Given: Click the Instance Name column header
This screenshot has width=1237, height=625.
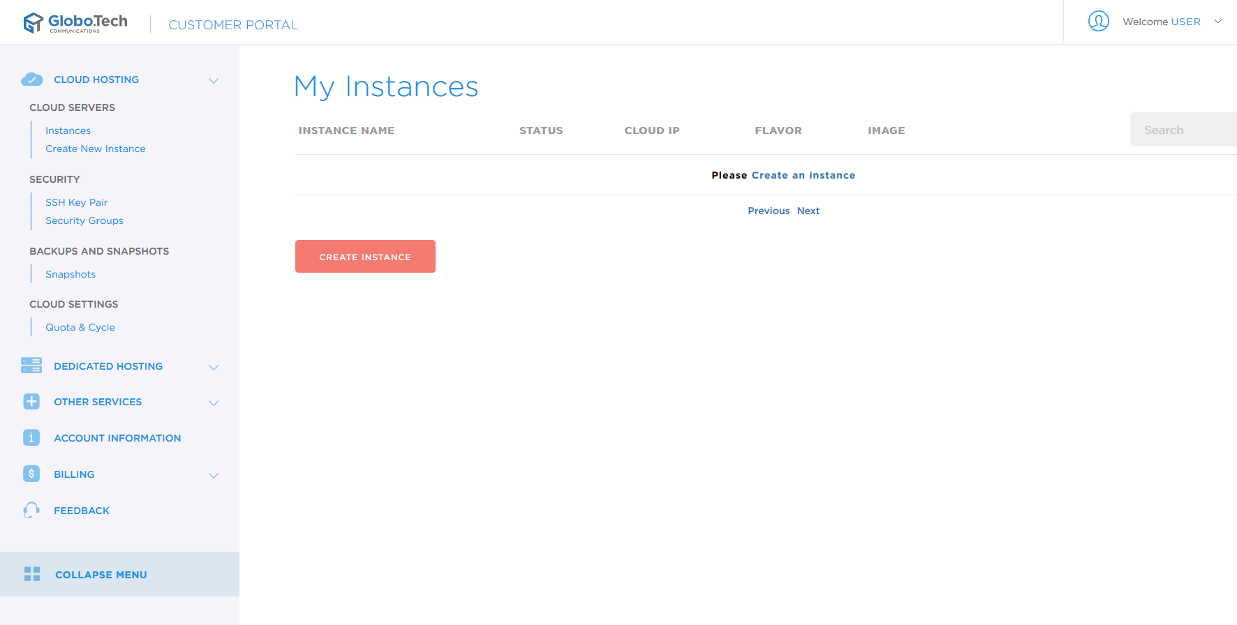Looking at the screenshot, I should pos(346,130).
